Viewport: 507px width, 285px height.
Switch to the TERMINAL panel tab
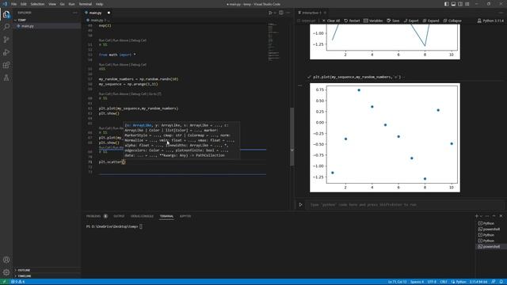coord(166,216)
